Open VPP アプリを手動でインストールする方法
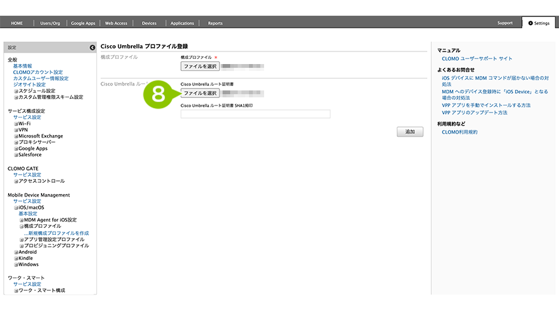Image resolution: width=559 pixels, height=314 pixels. coord(486,106)
